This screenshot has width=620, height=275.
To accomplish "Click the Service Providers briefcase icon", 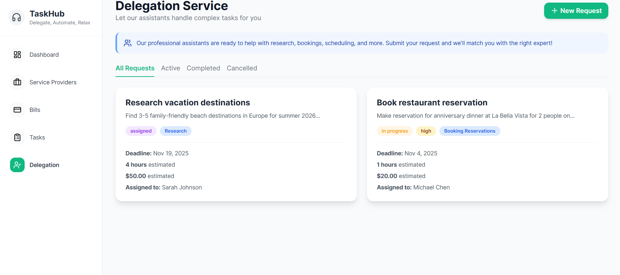I will pos(17,82).
